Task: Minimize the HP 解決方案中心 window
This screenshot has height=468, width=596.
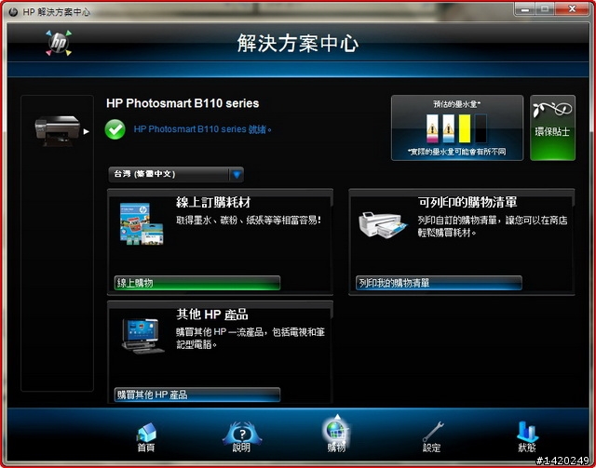Action: [x=525, y=9]
